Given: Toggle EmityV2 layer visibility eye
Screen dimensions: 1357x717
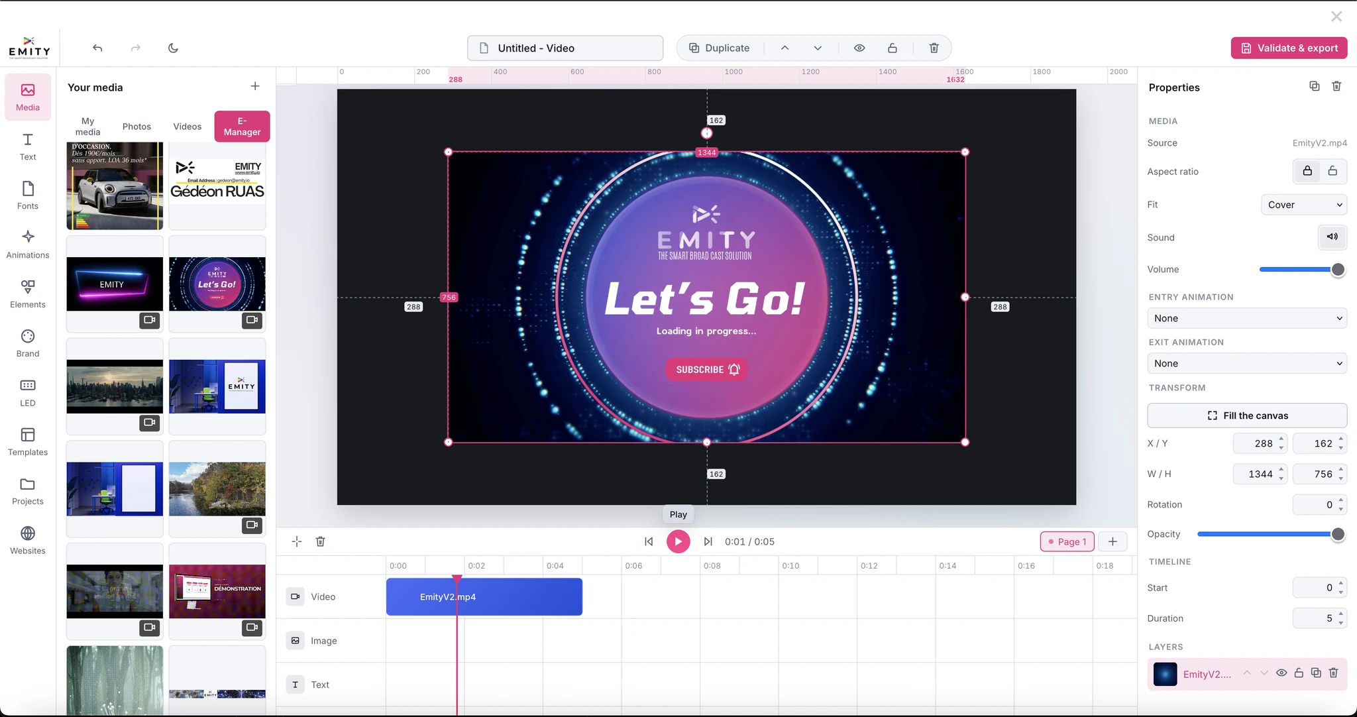Looking at the screenshot, I should click(x=1281, y=673).
